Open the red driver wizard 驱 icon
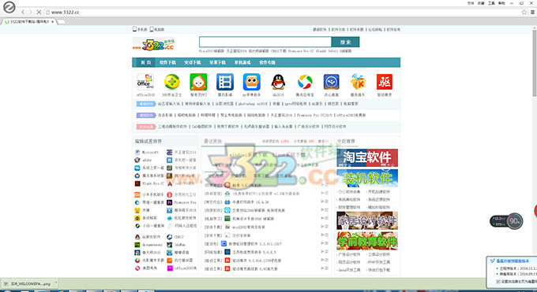Viewport: 537px width, 292px height. (385, 82)
